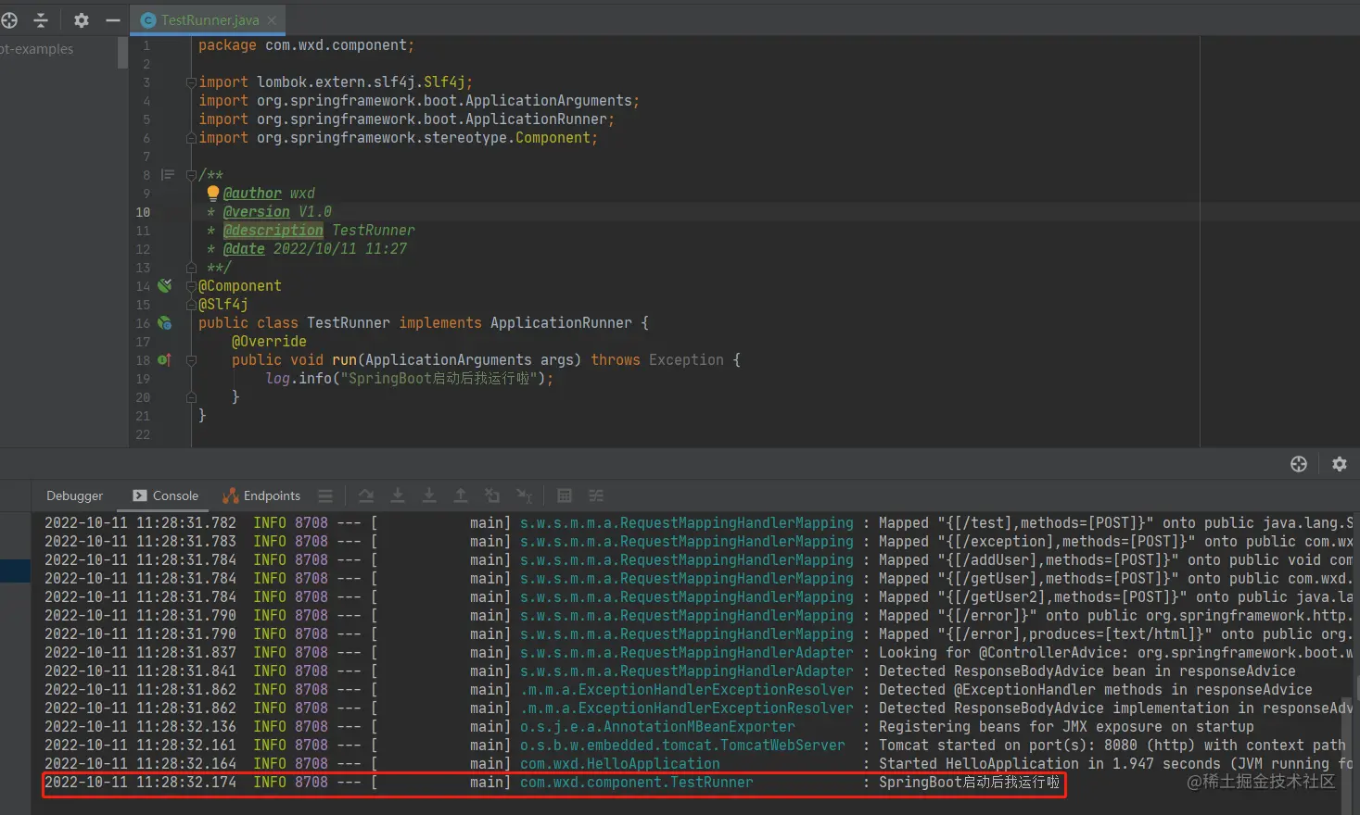This screenshot has height=815, width=1360.
Task: Click the Drop Frame icon
Action: tap(492, 495)
